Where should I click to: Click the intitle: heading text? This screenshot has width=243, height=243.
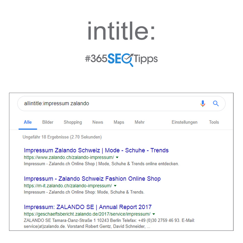pyautogui.click(x=121, y=31)
